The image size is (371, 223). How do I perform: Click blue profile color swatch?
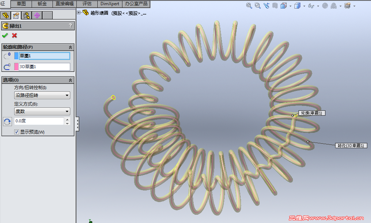click(x=16, y=56)
